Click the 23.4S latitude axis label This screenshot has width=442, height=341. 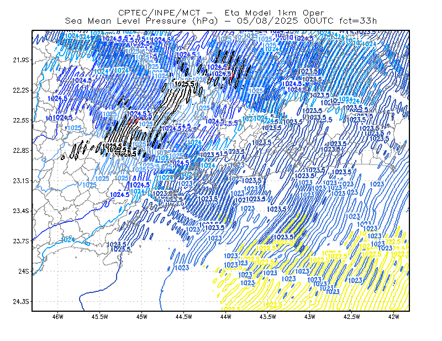pyautogui.click(x=21, y=211)
